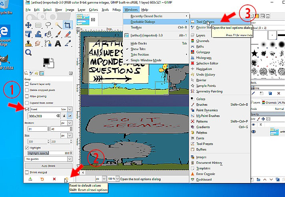
Task: Select the Paths tool
Action: [x=48, y=43]
